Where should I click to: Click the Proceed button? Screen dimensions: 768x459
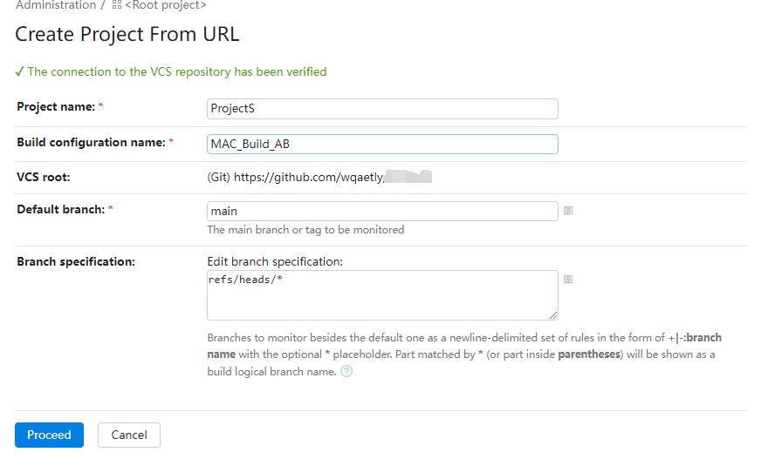pyautogui.click(x=49, y=435)
